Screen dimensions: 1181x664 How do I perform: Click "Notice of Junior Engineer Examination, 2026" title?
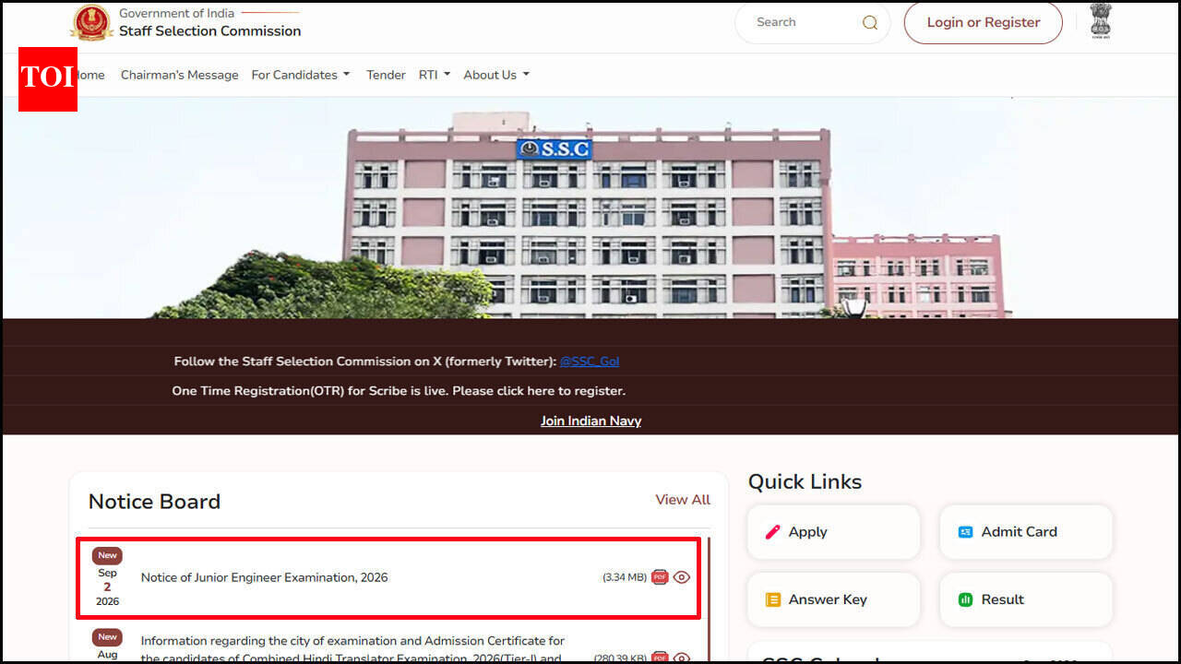(x=264, y=577)
